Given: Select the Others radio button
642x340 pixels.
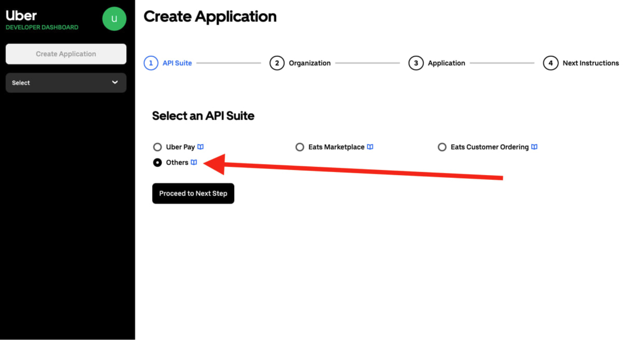Looking at the screenshot, I should [157, 163].
